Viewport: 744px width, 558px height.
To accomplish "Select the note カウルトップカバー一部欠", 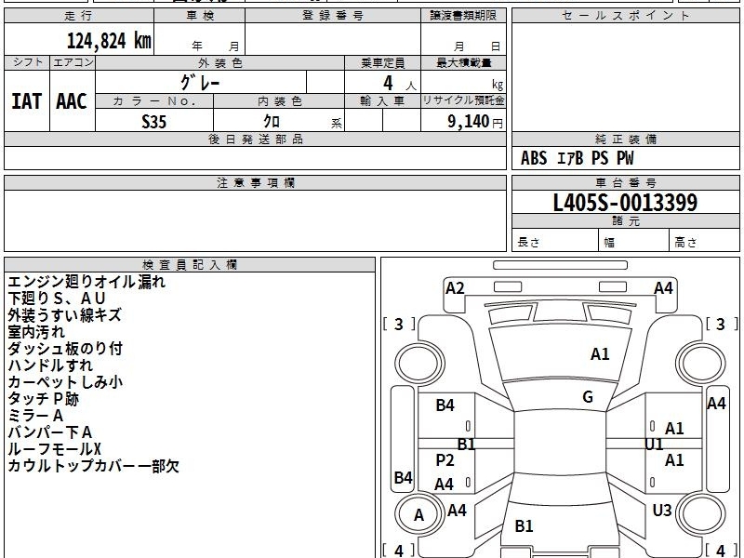I will click(94, 466).
